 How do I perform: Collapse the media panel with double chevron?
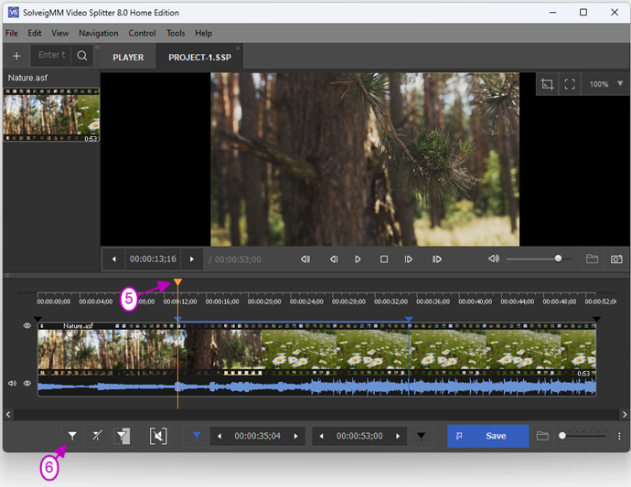click(x=97, y=47)
